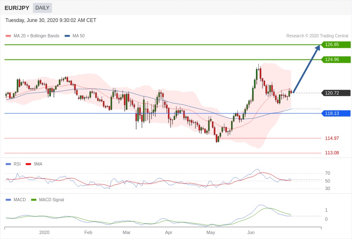Click the blue upward forecast arrow head
The image size is (352, 239).
tap(317, 47)
